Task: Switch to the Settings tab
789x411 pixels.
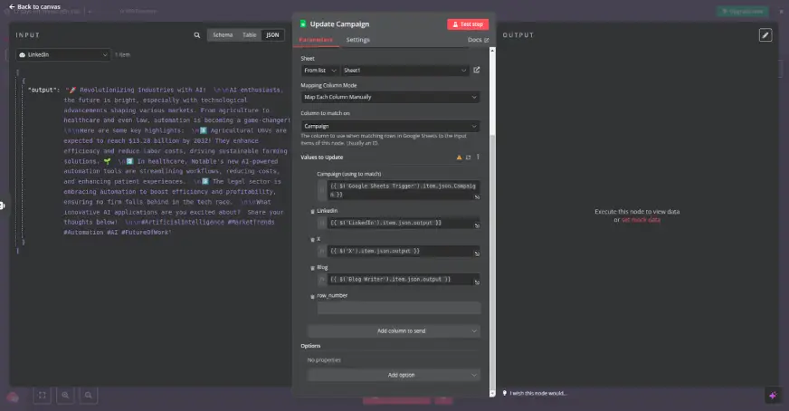Action: [x=357, y=40]
